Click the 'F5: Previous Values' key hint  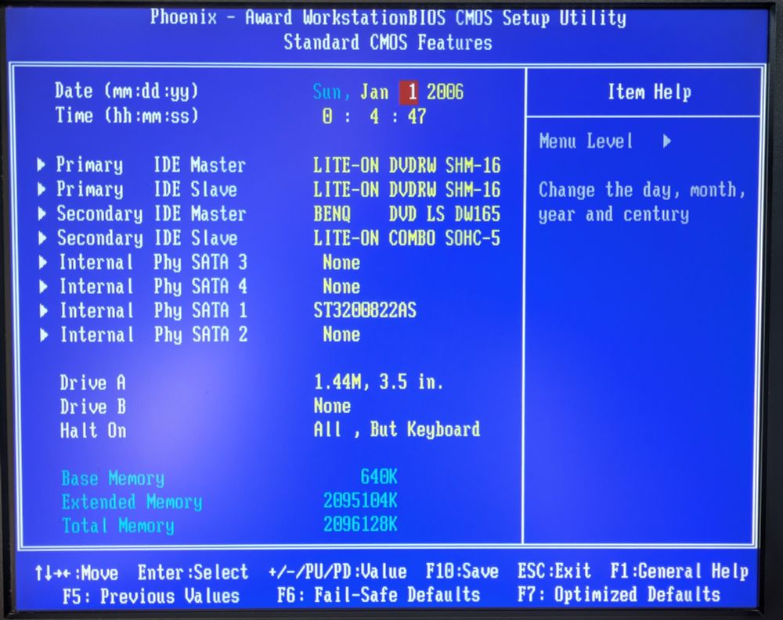pyautogui.click(x=151, y=596)
